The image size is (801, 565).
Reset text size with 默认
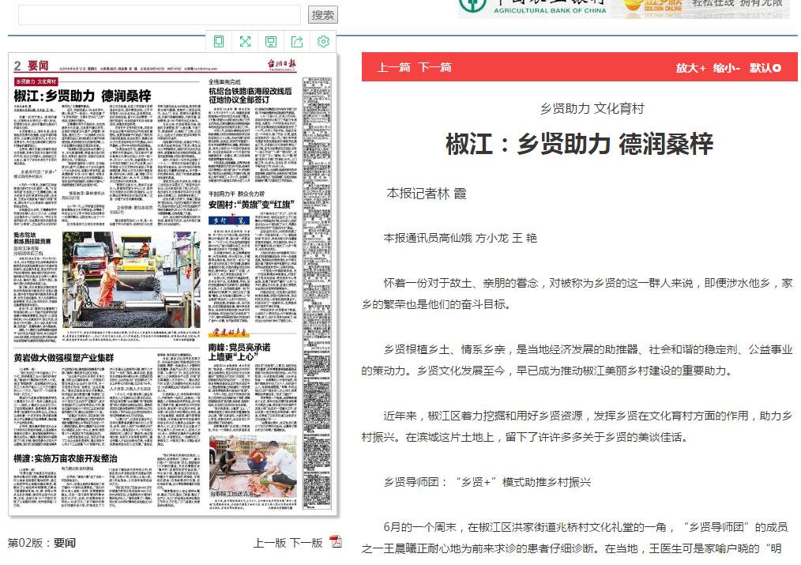pos(765,68)
